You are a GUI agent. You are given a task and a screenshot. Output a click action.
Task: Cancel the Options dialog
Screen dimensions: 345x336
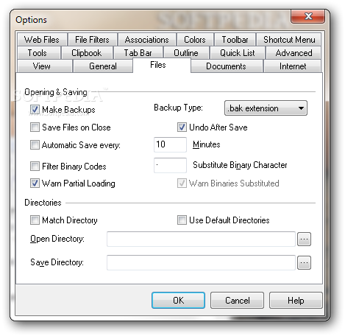(237, 300)
